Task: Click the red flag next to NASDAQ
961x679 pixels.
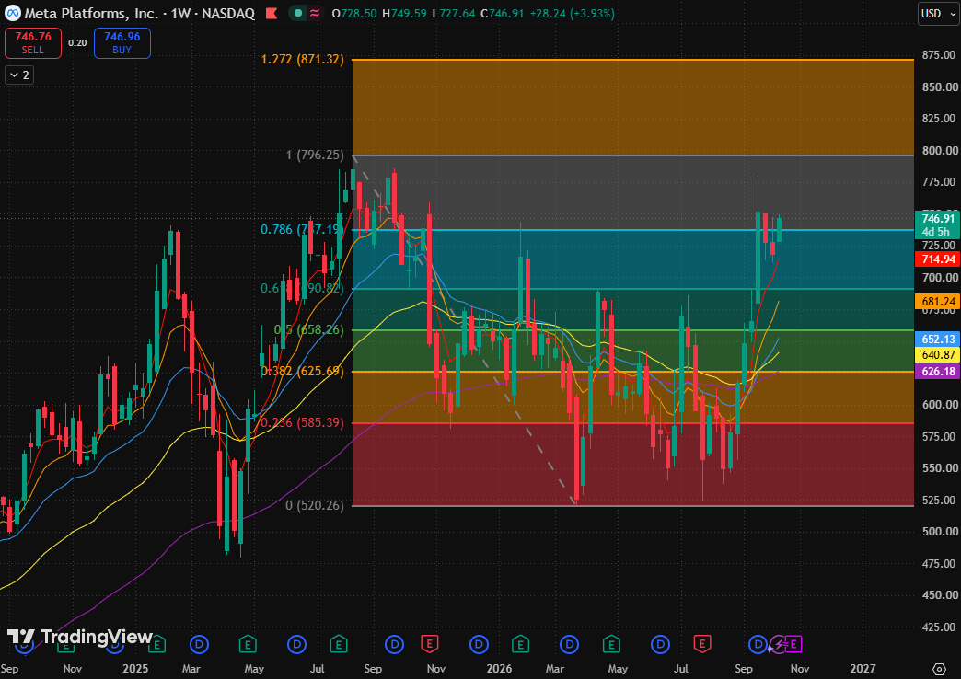Action: 271,13
